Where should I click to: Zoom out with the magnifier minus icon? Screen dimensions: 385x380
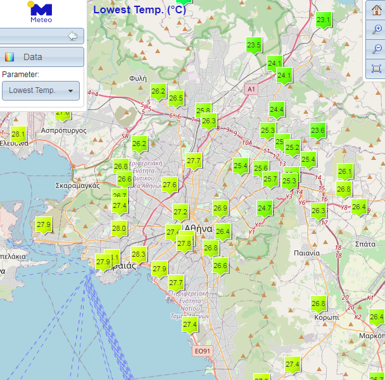coord(376,49)
